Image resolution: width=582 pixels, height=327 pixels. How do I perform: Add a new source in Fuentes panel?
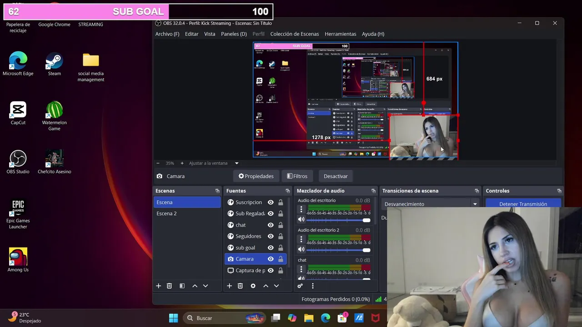tap(229, 286)
